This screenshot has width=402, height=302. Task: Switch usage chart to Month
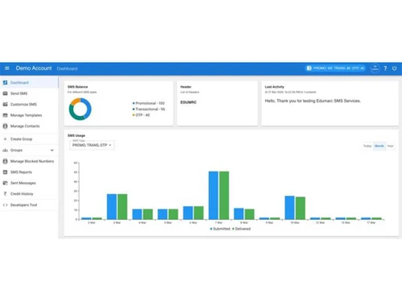pyautogui.click(x=379, y=146)
